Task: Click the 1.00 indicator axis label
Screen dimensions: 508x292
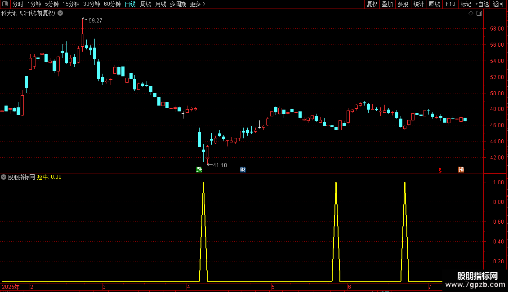Action: (x=498, y=182)
